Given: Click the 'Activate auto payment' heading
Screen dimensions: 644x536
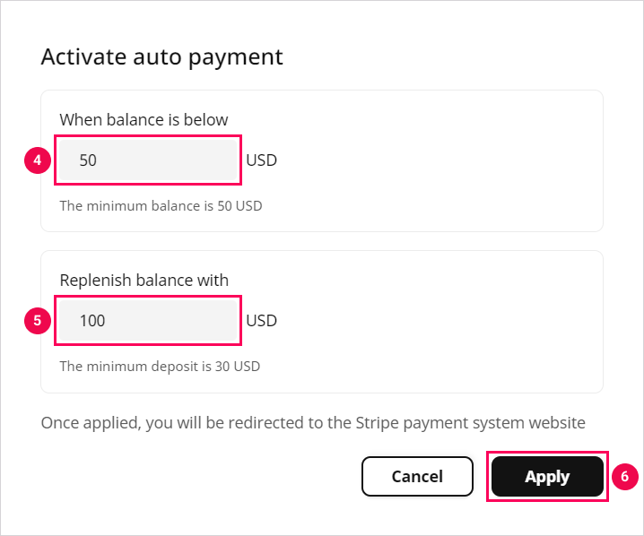Looking at the screenshot, I should click(162, 57).
